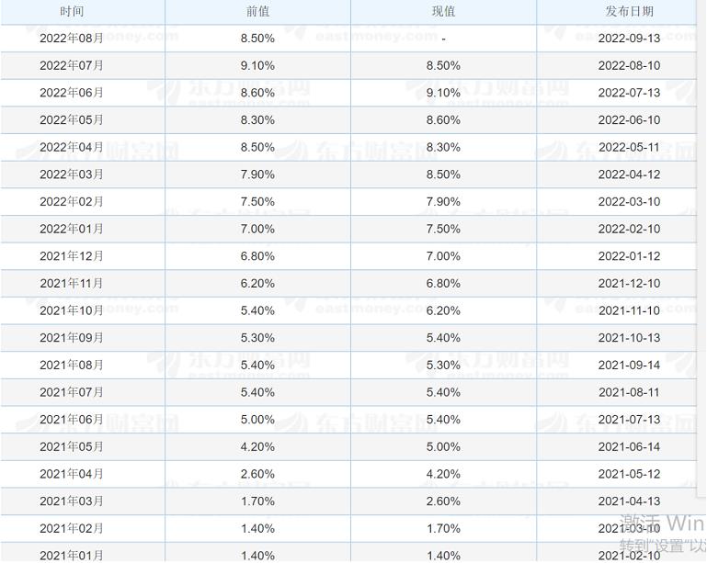
Task: Click the 时间 column header
Action: pos(72,11)
